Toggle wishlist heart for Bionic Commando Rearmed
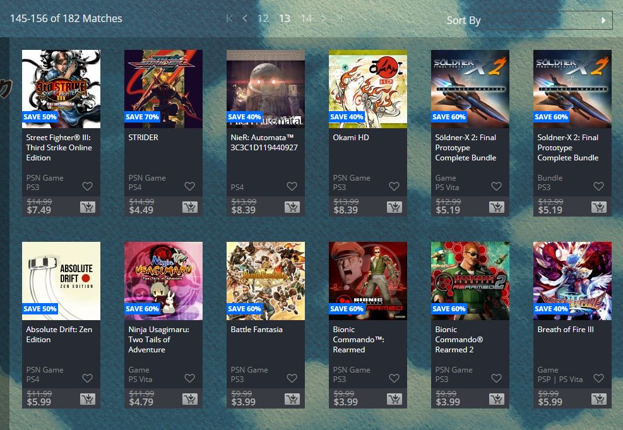Screen dimensions: 623x430 394,378
